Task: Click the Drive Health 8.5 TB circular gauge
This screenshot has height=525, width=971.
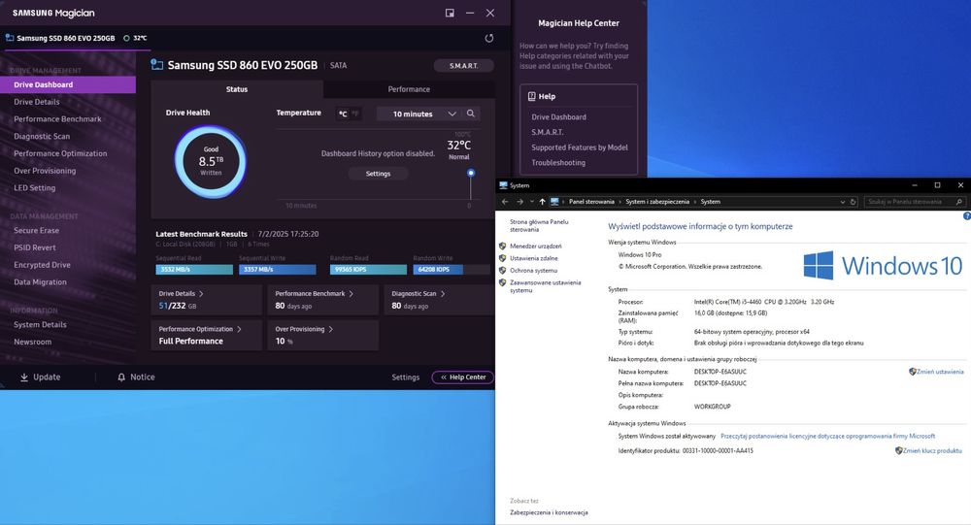Action: (x=211, y=162)
